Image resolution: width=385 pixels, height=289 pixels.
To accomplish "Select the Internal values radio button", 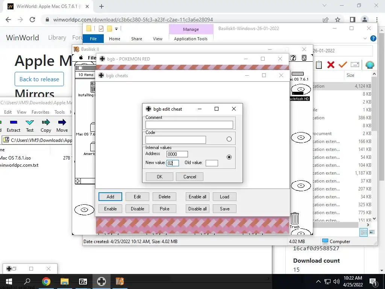I will point(229,157).
